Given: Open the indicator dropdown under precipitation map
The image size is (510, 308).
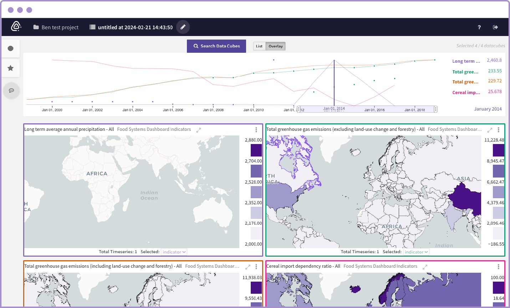Looking at the screenshot, I should point(174,252).
